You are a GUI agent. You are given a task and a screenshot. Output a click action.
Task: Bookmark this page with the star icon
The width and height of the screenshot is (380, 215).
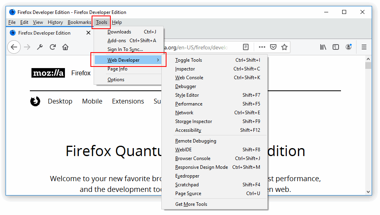click(x=284, y=47)
